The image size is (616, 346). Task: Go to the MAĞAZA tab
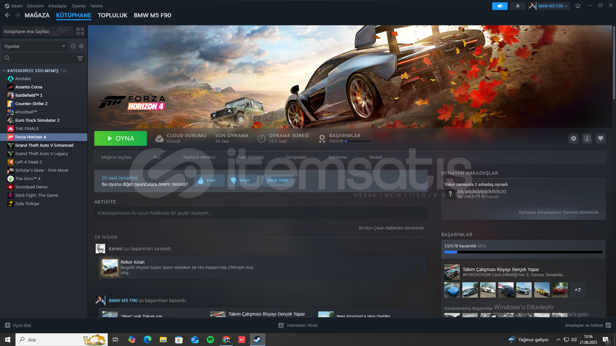(x=37, y=15)
